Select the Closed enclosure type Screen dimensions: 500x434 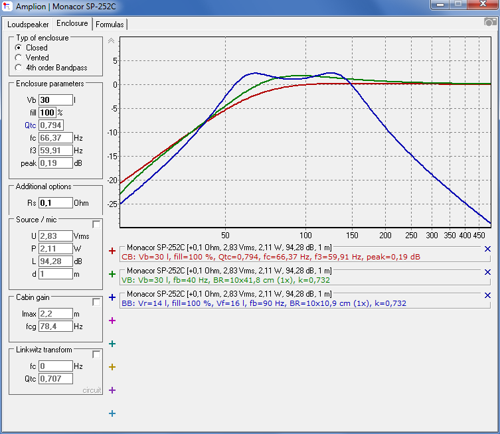tap(31, 48)
